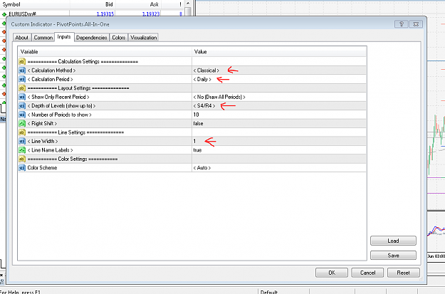Image resolution: width=445 pixels, height=294 pixels.
Task: Select the Calculation Method variable row
Action: point(192,70)
